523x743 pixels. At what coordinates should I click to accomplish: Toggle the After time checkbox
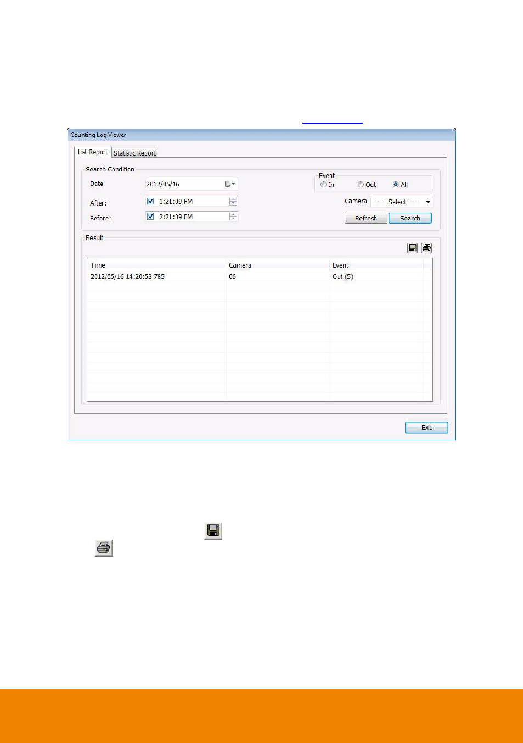(x=150, y=201)
